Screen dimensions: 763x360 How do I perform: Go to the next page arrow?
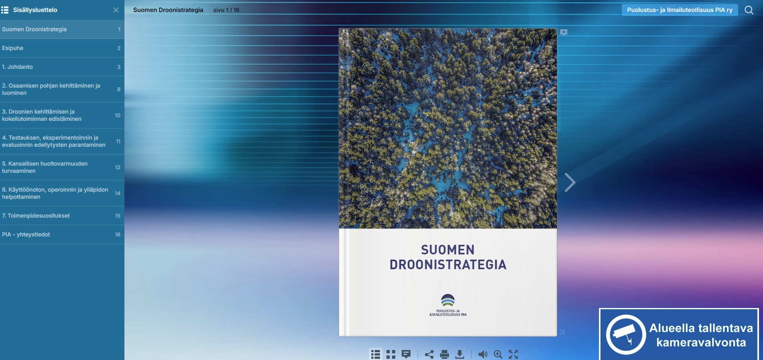pos(570,182)
